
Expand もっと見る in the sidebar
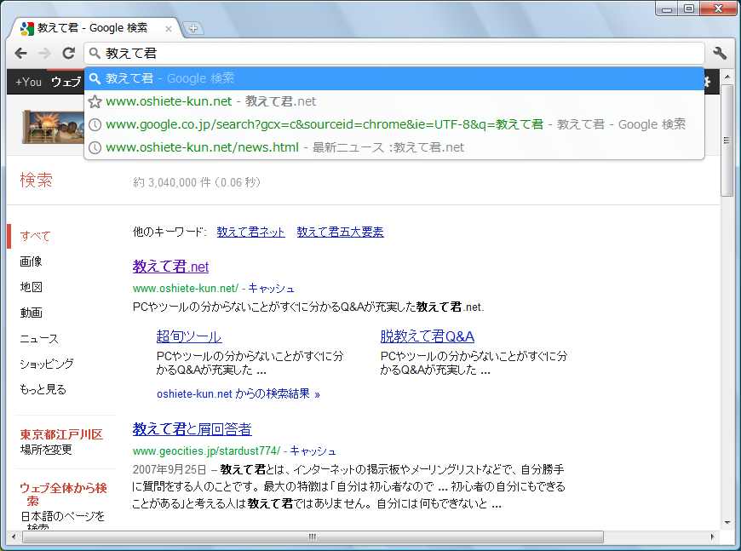43,389
